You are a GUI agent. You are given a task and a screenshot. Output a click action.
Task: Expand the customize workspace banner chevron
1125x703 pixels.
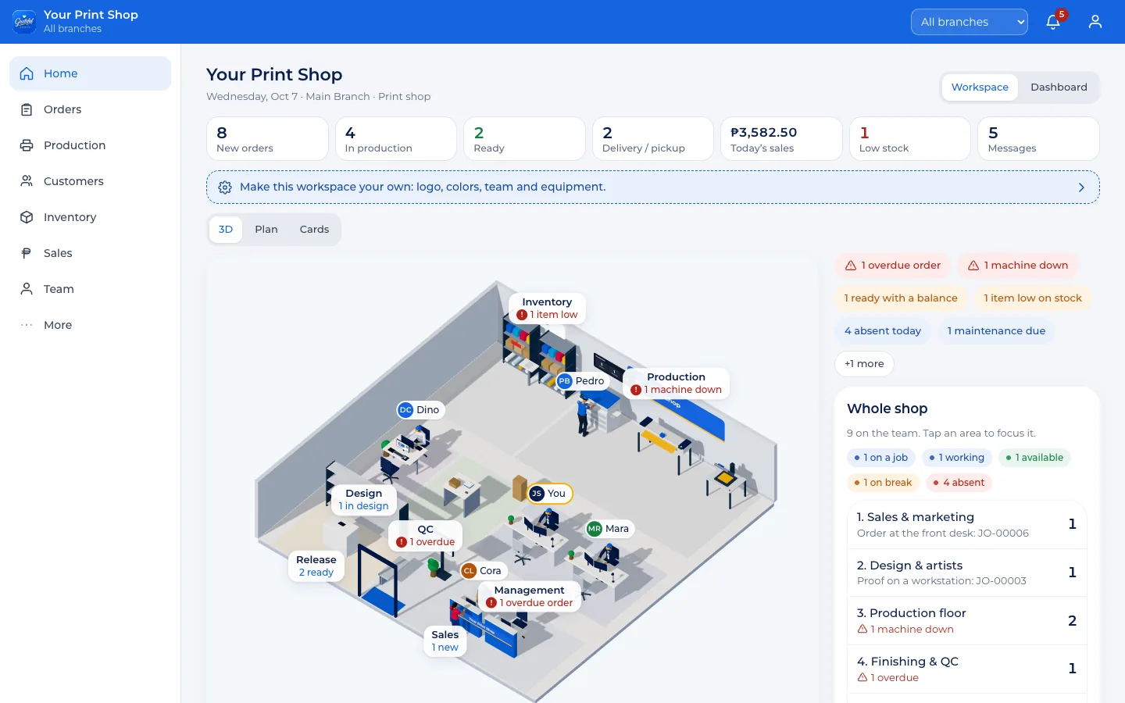(1081, 187)
